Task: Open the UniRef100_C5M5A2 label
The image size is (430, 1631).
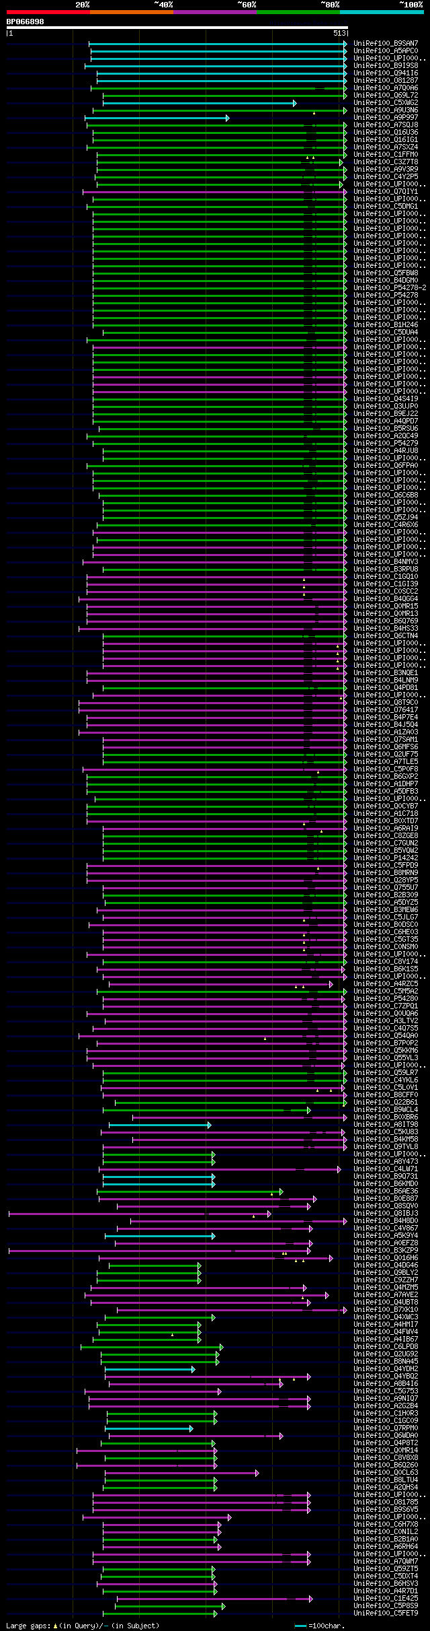Action: (386, 992)
